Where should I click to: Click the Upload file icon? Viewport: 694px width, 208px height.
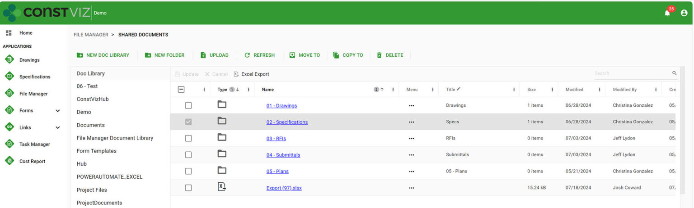point(203,55)
